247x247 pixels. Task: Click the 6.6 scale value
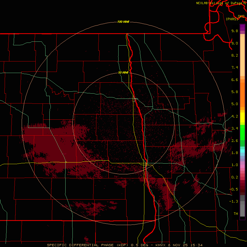coord(235,80)
